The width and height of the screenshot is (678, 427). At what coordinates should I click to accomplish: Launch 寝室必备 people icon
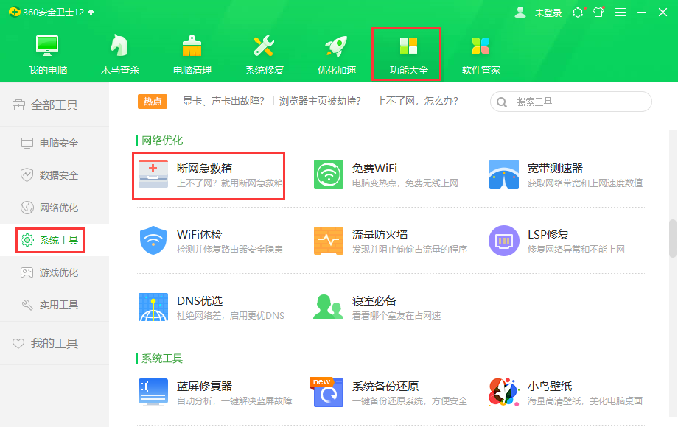pyautogui.click(x=328, y=306)
